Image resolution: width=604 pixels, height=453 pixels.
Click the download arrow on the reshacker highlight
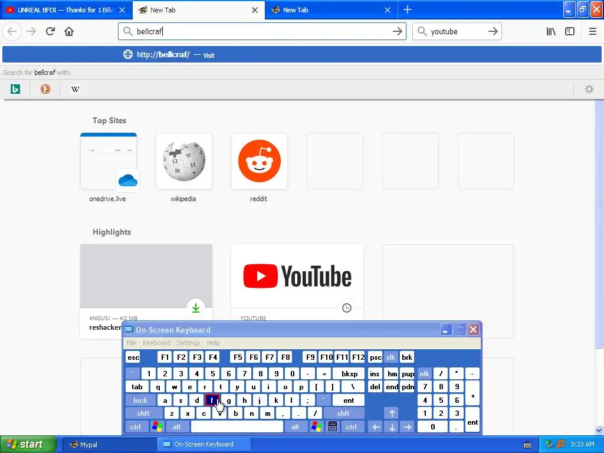click(x=196, y=308)
